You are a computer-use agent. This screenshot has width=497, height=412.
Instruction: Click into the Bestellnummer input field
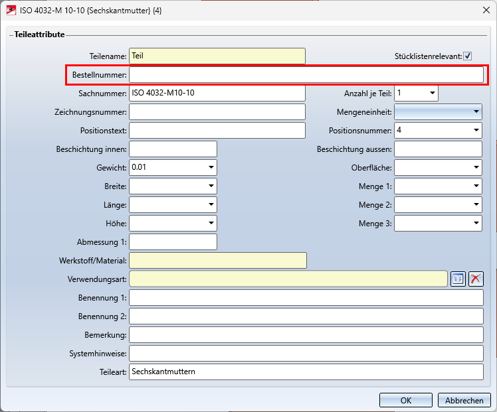click(306, 75)
